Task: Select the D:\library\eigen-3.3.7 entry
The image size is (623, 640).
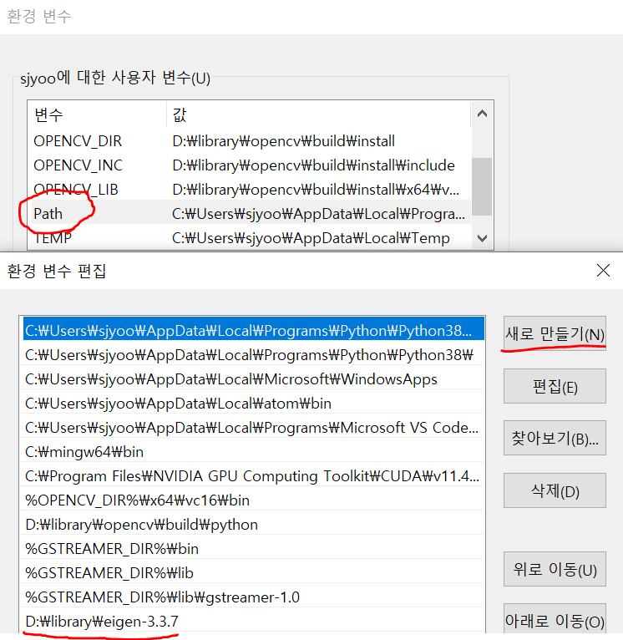Action: point(253,622)
